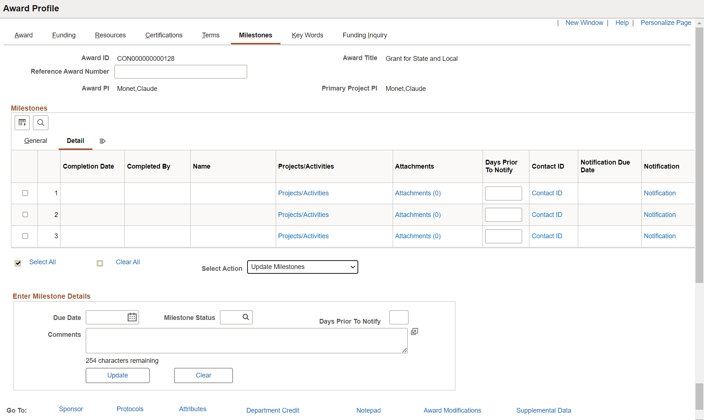Open the Award Modifications link

[452, 410]
